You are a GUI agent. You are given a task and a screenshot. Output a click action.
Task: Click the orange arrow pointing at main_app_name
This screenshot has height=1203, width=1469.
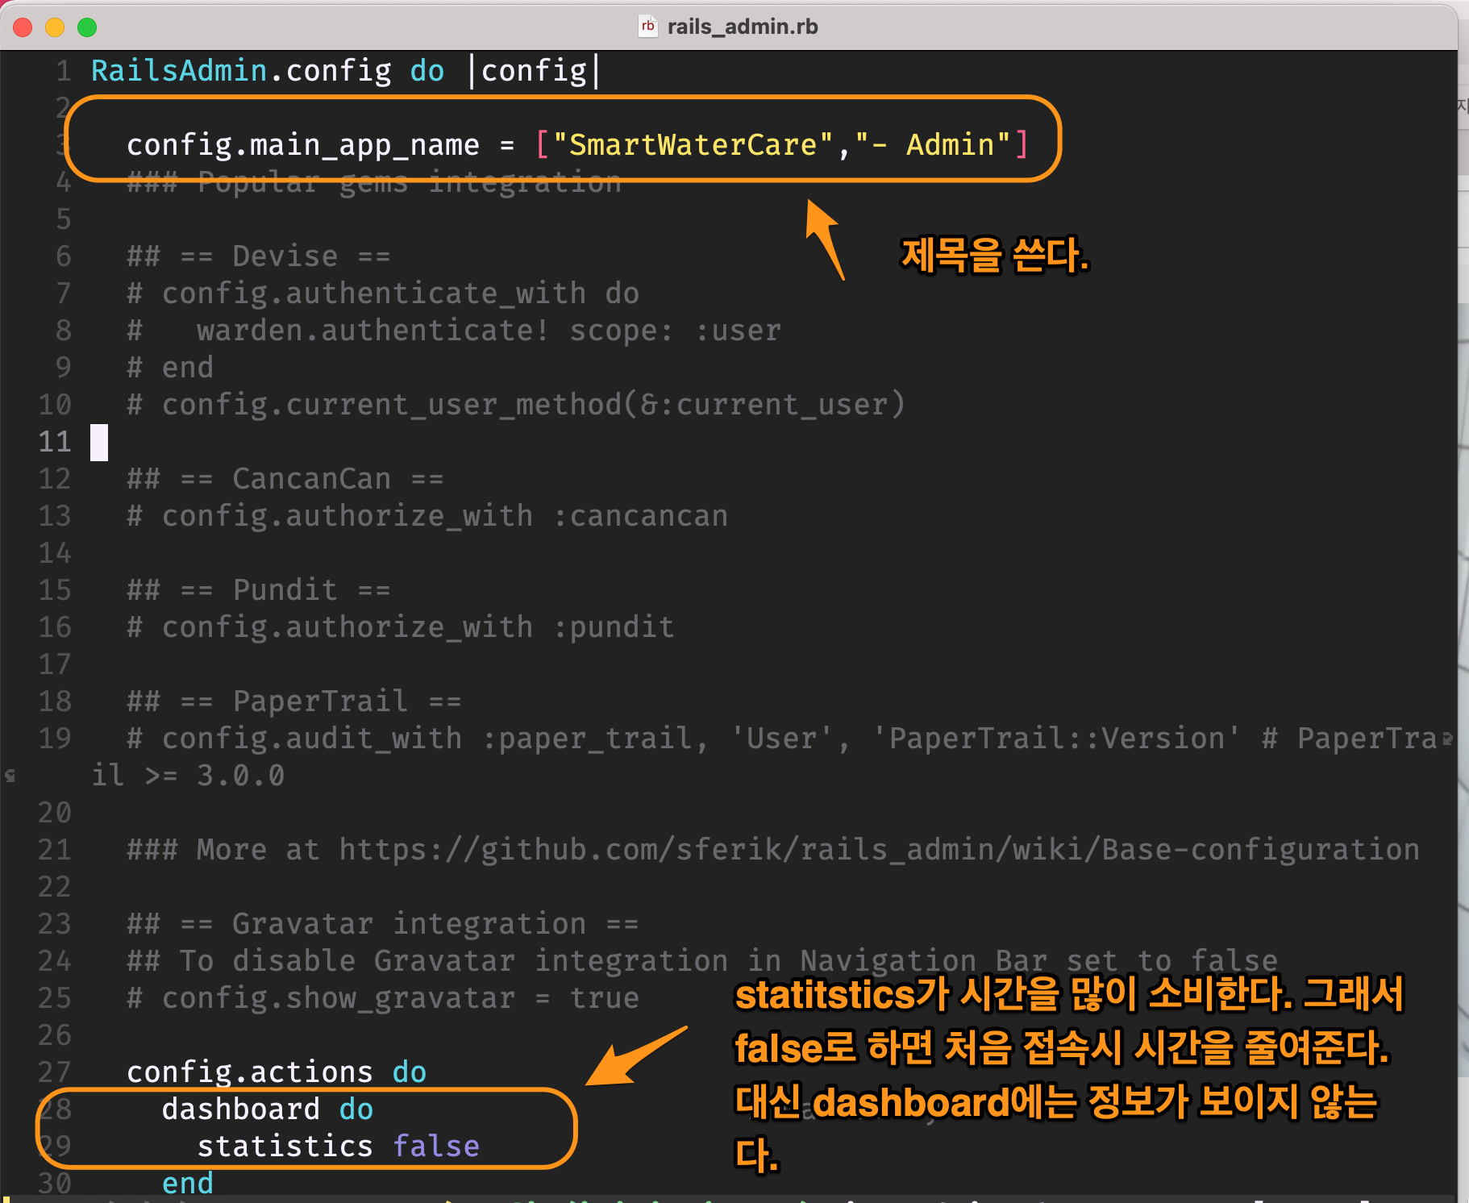826,239
